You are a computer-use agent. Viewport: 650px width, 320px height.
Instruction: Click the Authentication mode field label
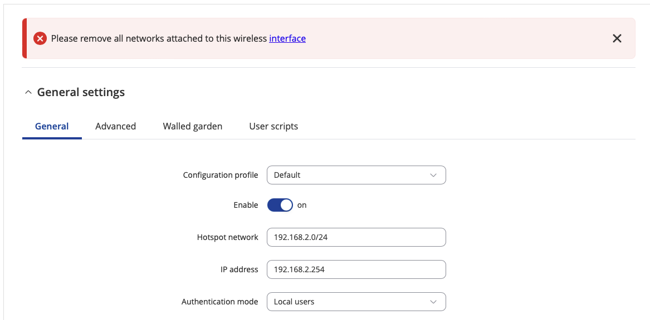tap(219, 302)
